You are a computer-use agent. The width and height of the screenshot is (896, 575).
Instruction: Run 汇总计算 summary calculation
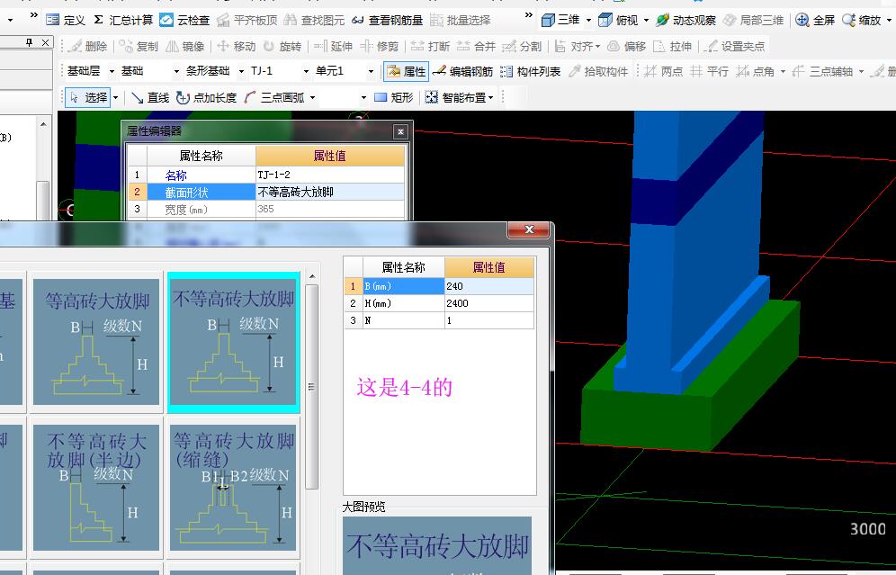coord(123,20)
